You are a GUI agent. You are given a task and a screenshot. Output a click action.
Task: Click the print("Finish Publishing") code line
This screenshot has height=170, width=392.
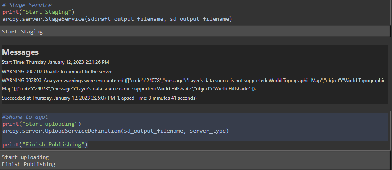click(x=45, y=144)
